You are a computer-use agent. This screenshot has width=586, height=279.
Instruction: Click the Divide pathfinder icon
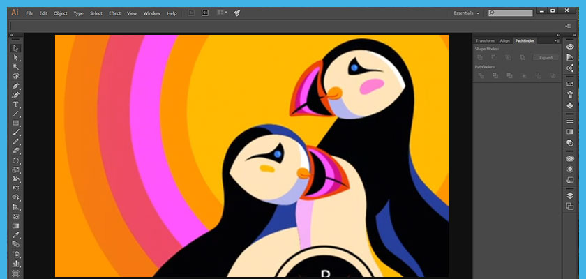[x=481, y=75]
